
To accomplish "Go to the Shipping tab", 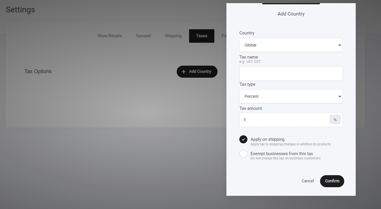I will [173, 36].
